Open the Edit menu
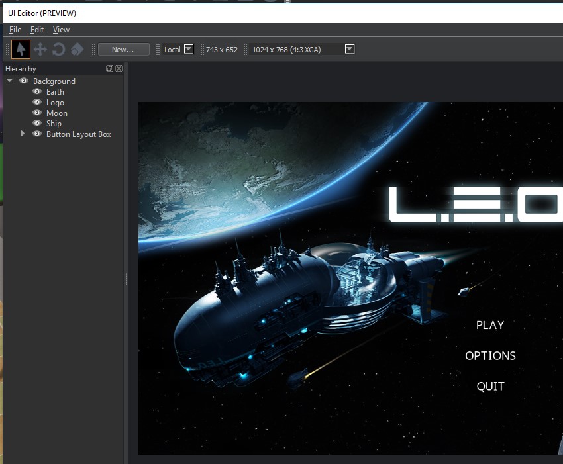 coord(36,29)
